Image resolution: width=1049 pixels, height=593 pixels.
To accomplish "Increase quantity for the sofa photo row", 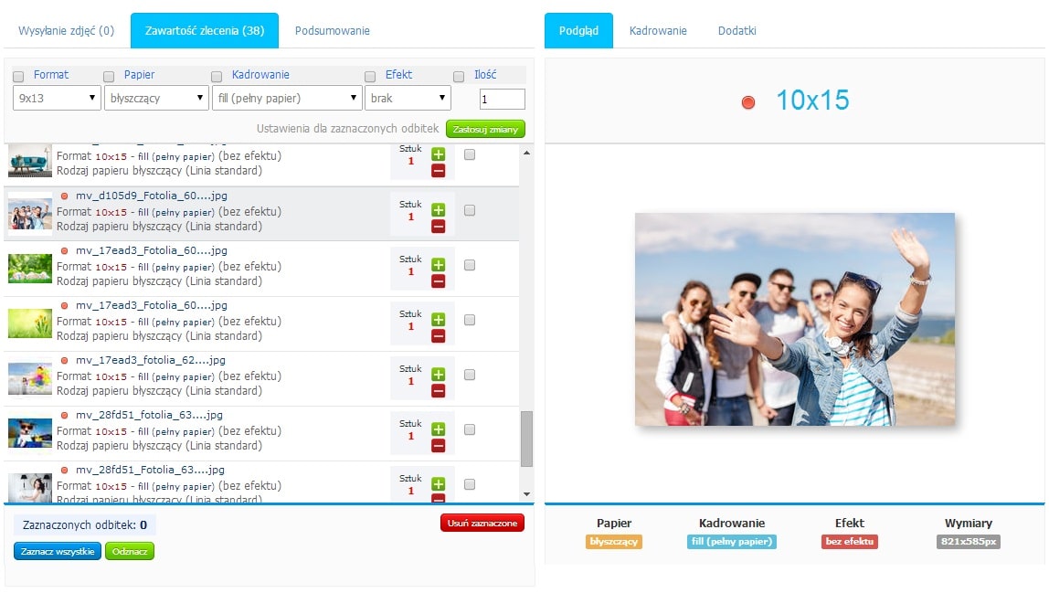I will pos(439,154).
